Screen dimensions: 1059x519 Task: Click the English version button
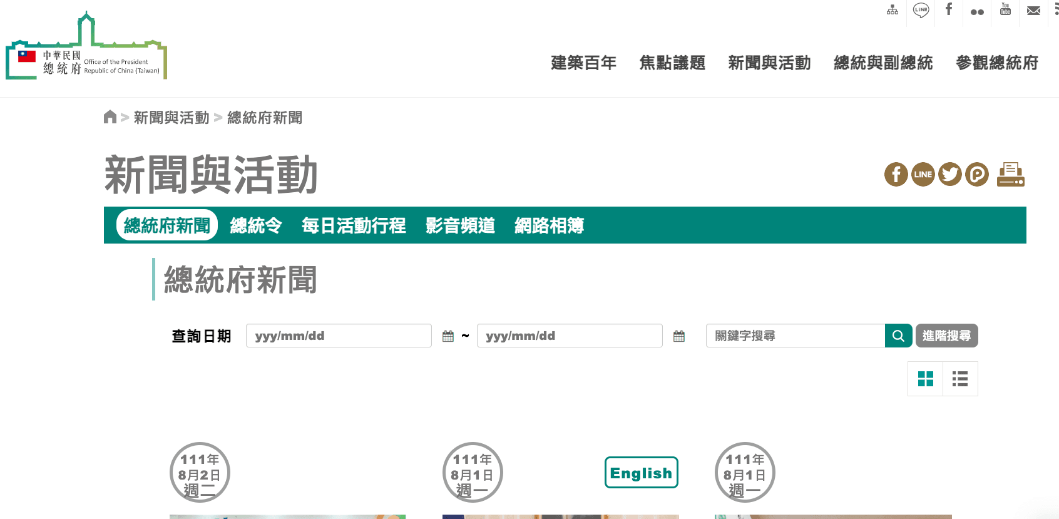coord(641,473)
